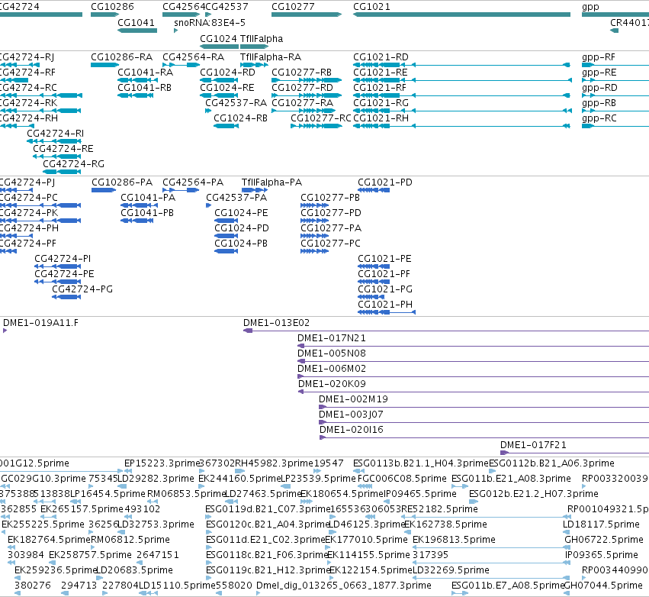Select the CG1024-PB protein label
Screen dimensions: 649x597
[x=240, y=244]
